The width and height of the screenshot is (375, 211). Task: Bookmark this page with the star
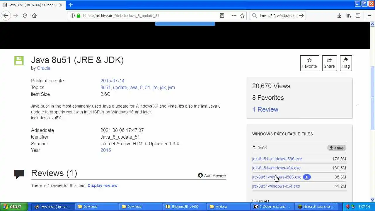[242, 16]
